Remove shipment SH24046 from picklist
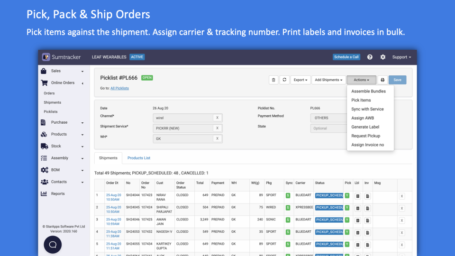Image resolution: width=455 pixels, height=256 pixels. tap(402, 220)
